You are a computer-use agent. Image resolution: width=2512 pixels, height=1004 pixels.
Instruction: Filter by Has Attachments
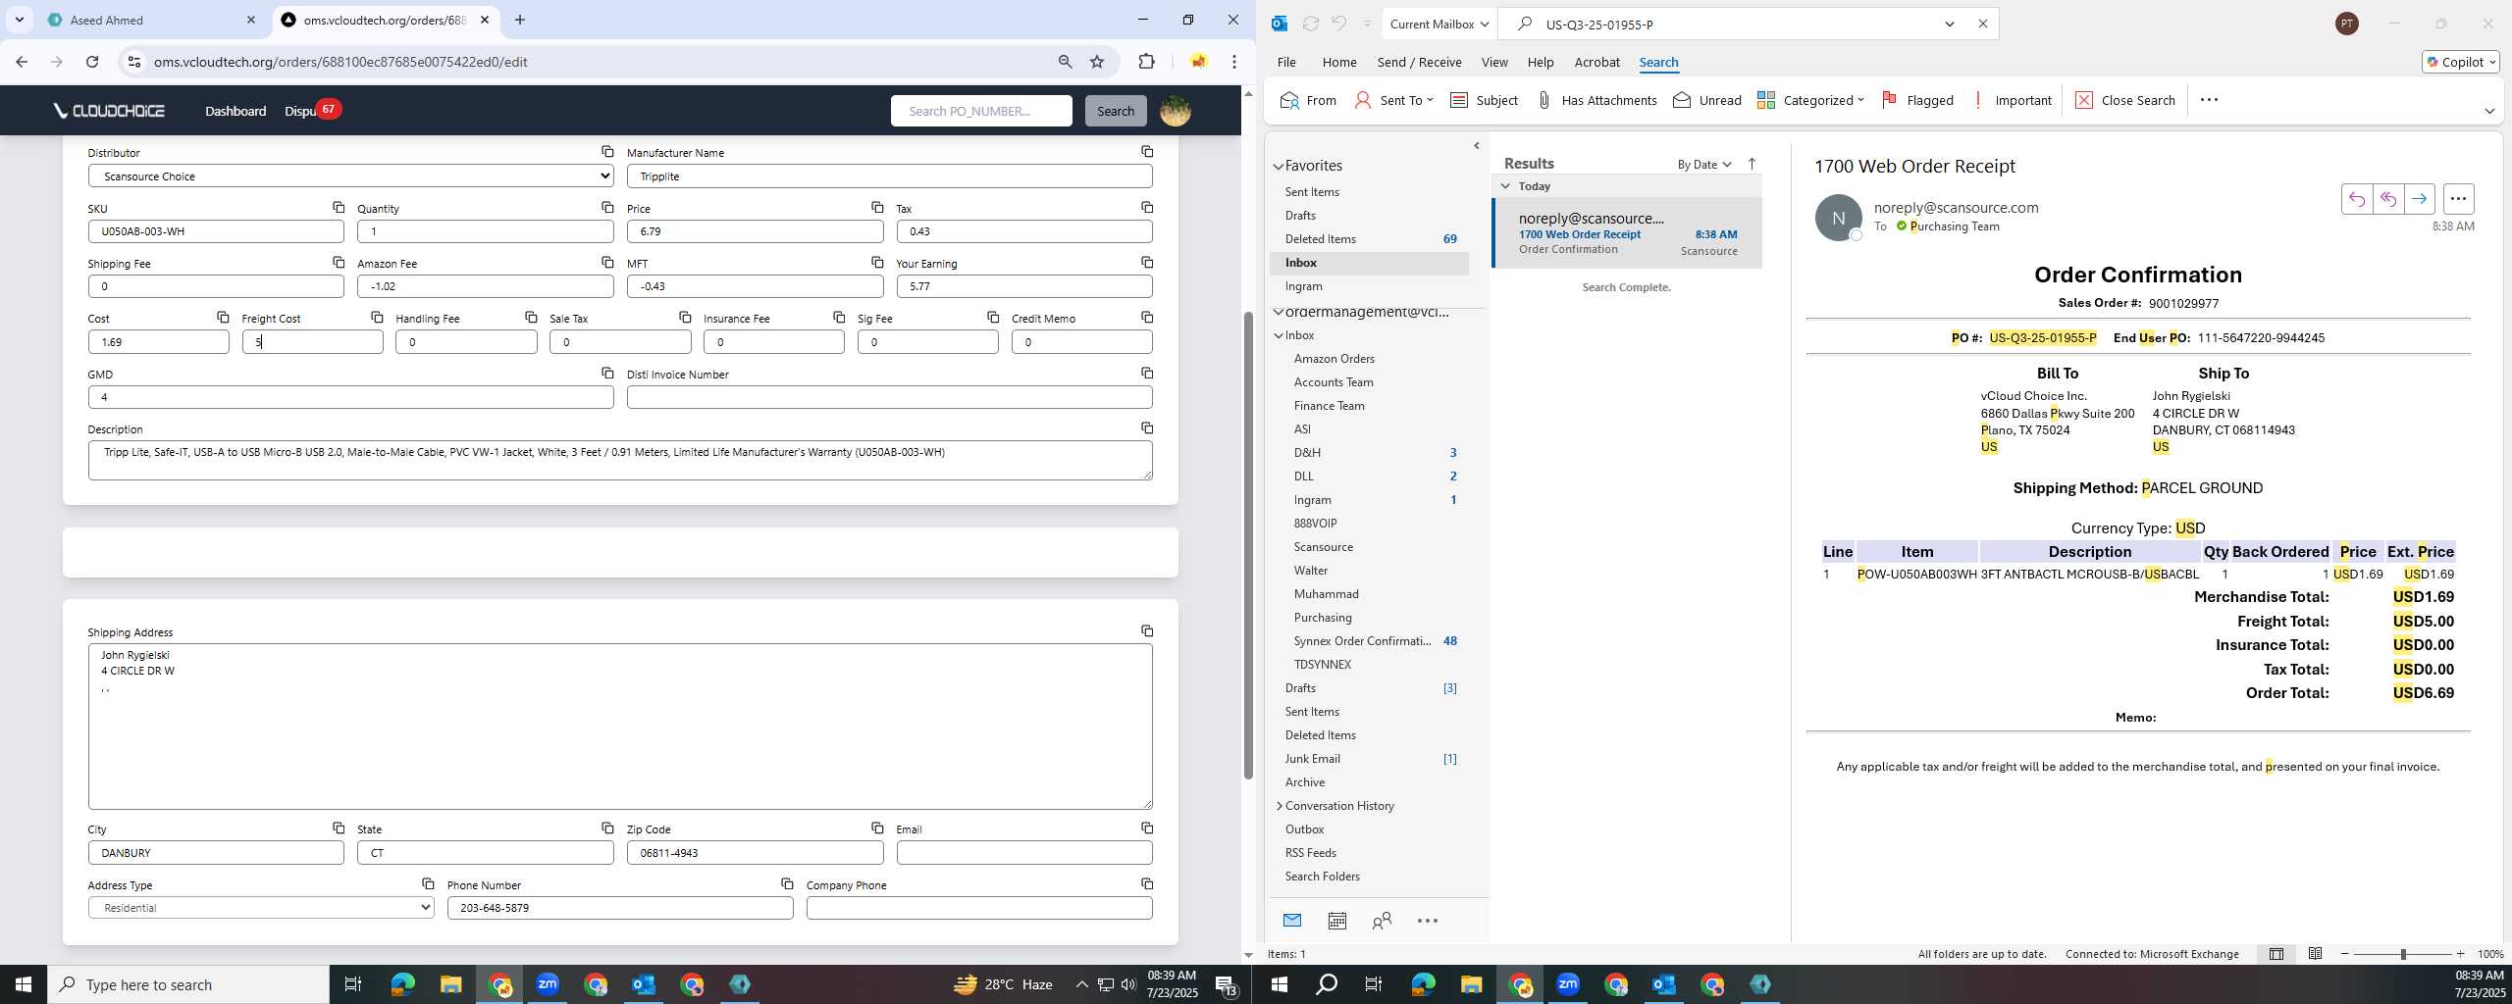(x=1596, y=100)
